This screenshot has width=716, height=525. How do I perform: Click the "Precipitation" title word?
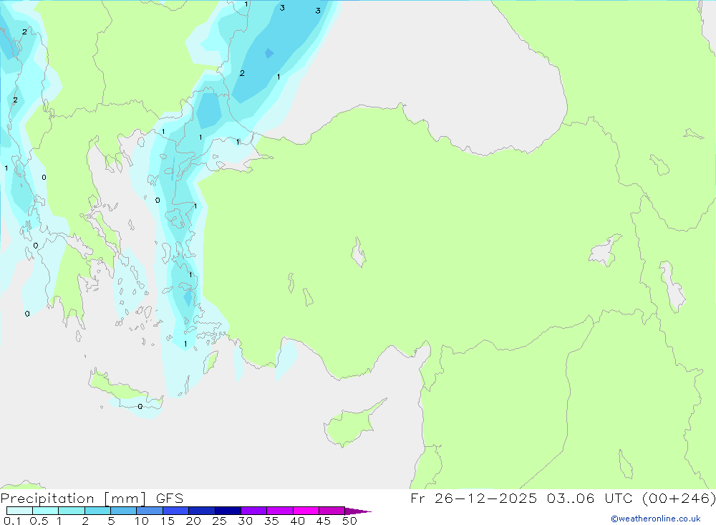point(47,498)
